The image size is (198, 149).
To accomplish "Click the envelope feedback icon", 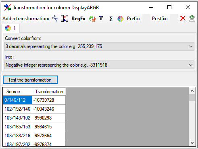I will coord(192,19).
